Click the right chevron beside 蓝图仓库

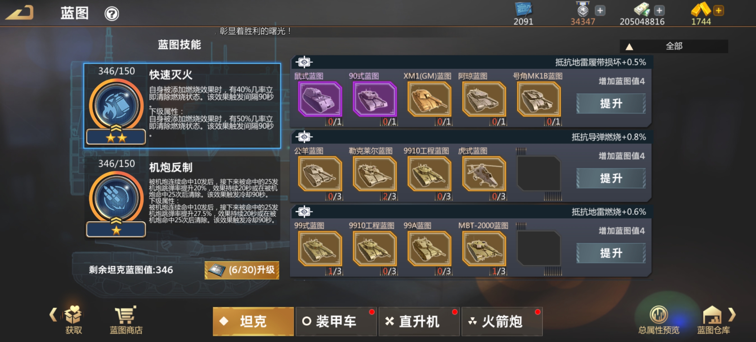coord(732,315)
